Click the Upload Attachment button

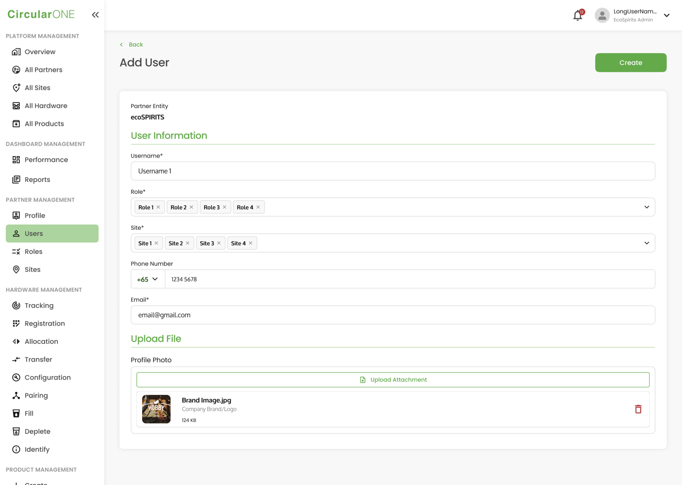pos(393,380)
